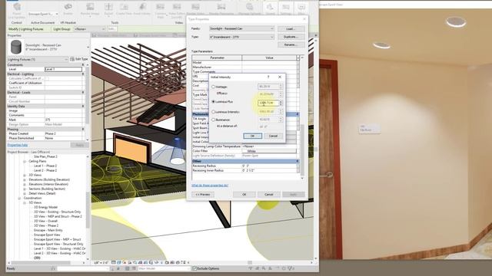Collapse the Electrical - Lighting section
The height and width of the screenshot is (276, 492).
coord(83,74)
